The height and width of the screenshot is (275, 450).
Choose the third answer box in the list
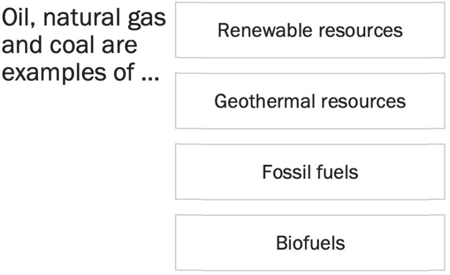tap(310, 172)
